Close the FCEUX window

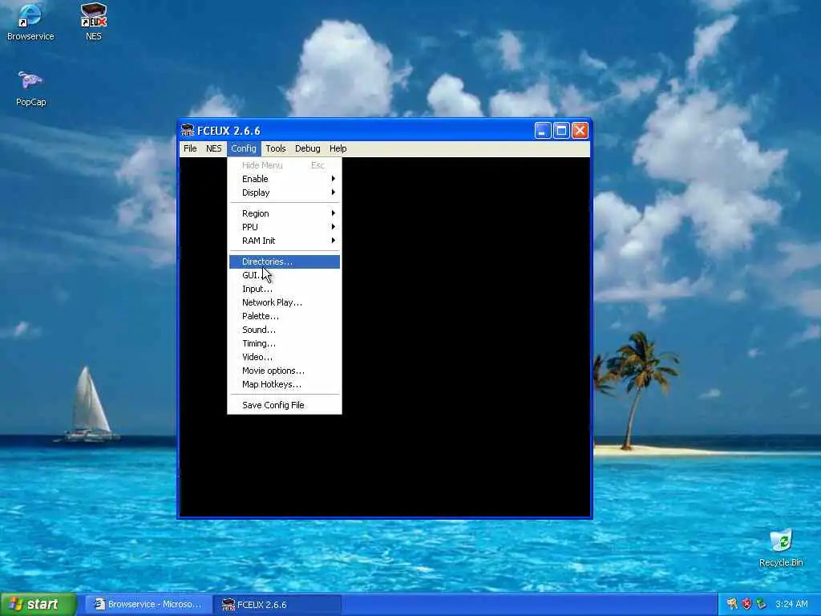pos(580,131)
